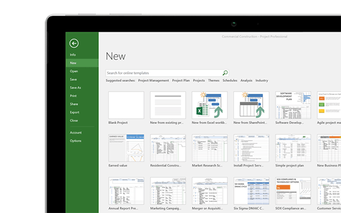Viewport: 341px width, 213px height.
Task: Select New from Excel workbook icon
Action: click(x=210, y=105)
